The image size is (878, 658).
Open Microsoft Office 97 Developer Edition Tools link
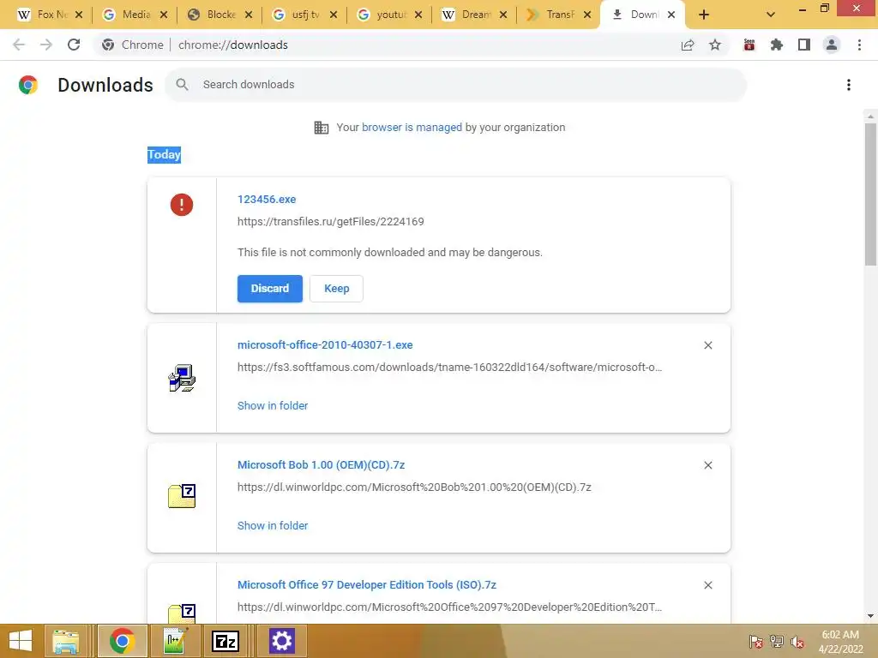367,585
